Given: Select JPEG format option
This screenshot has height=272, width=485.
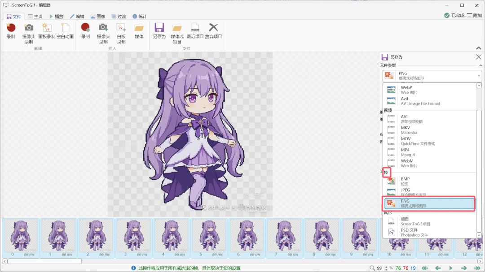Looking at the screenshot, I should tap(429, 192).
